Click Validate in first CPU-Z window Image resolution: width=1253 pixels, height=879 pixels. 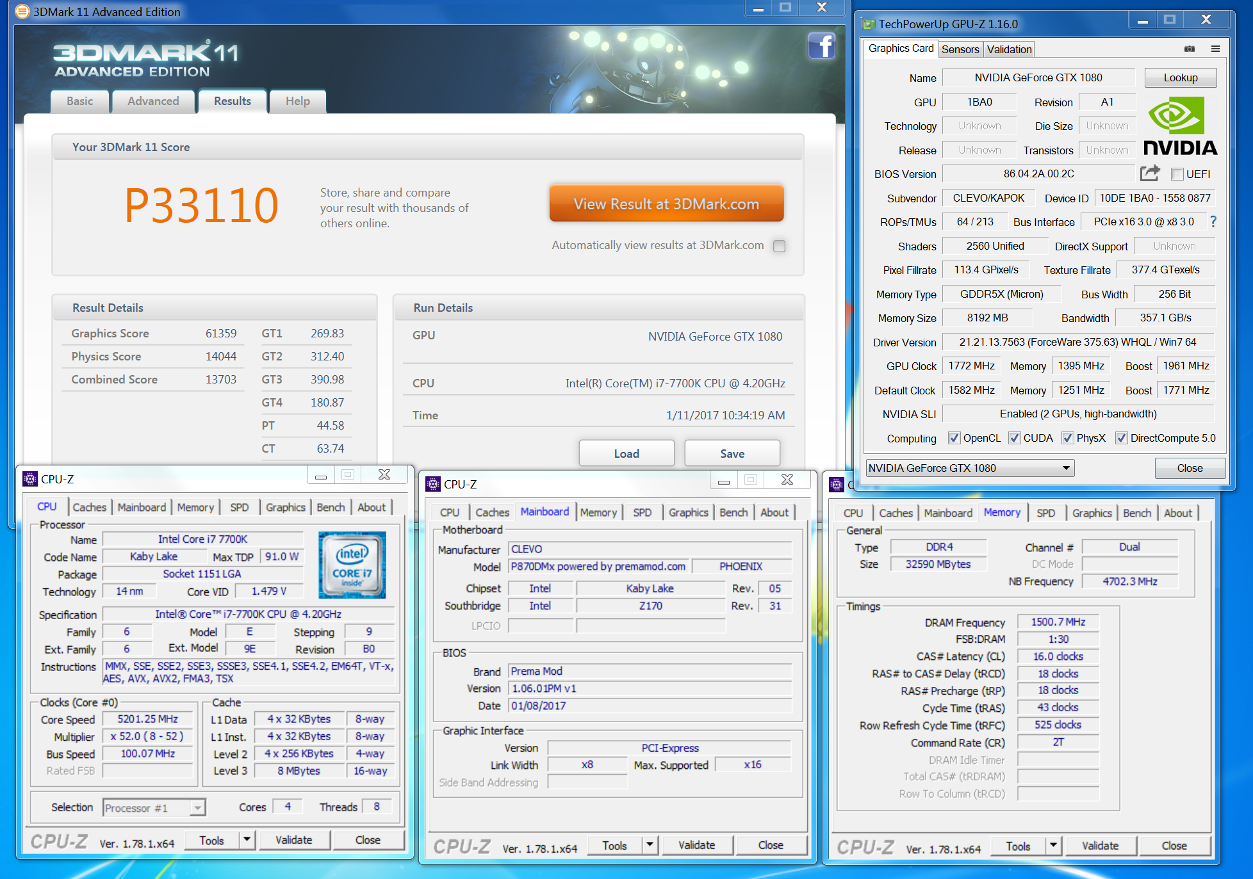click(294, 839)
